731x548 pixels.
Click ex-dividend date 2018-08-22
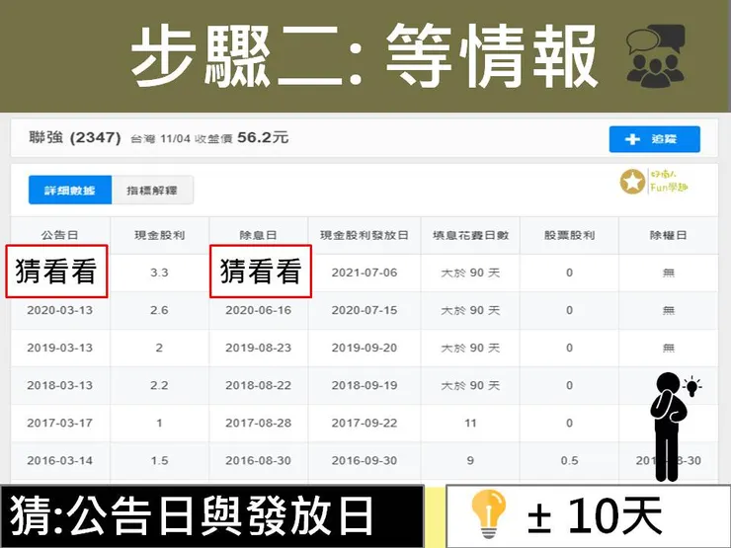tap(258, 386)
